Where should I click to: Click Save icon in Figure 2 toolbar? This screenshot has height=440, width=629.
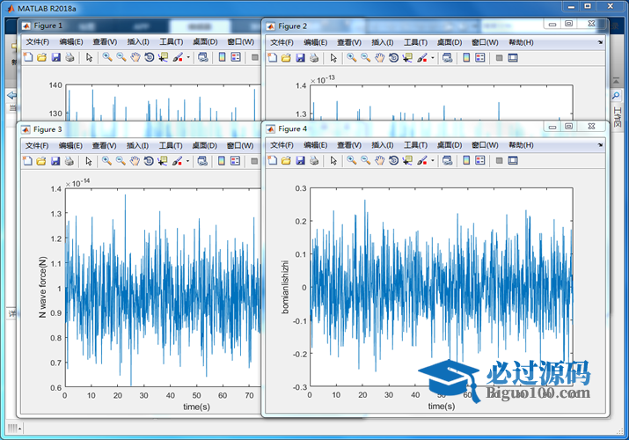(x=300, y=58)
